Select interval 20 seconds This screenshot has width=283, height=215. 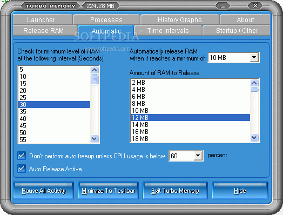54,91
